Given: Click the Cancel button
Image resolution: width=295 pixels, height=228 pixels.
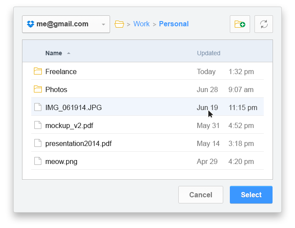Looking at the screenshot, I should 200,195.
